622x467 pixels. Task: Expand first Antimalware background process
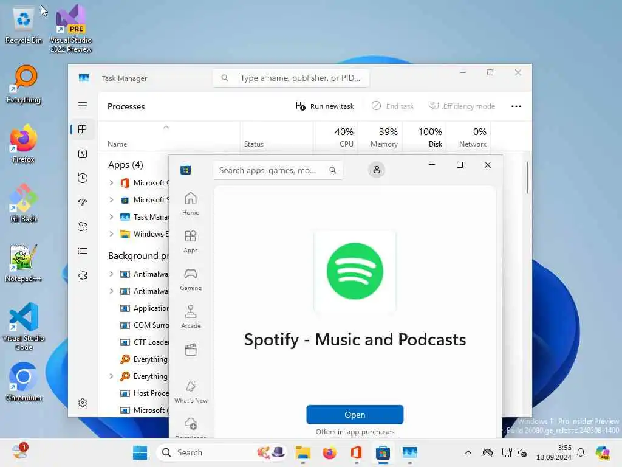tap(112, 274)
